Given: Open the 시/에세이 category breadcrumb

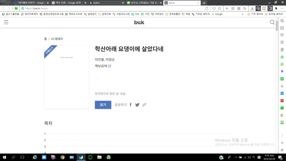Looking at the screenshot, I should 57,38.
